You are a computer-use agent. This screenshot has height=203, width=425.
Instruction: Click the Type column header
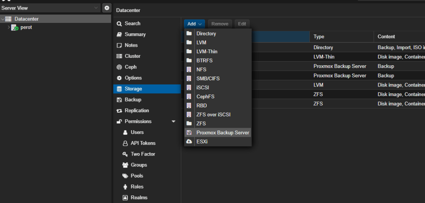319,37
